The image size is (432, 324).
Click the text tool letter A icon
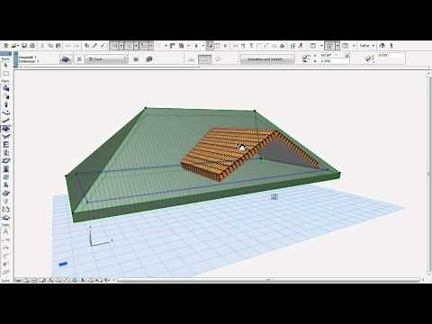point(5,231)
